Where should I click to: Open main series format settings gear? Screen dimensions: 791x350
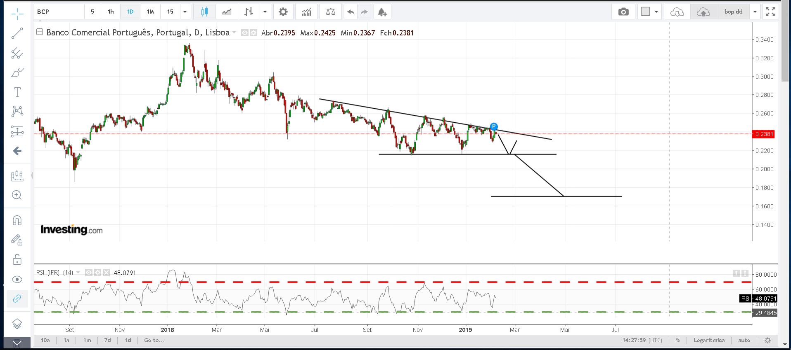pos(253,33)
